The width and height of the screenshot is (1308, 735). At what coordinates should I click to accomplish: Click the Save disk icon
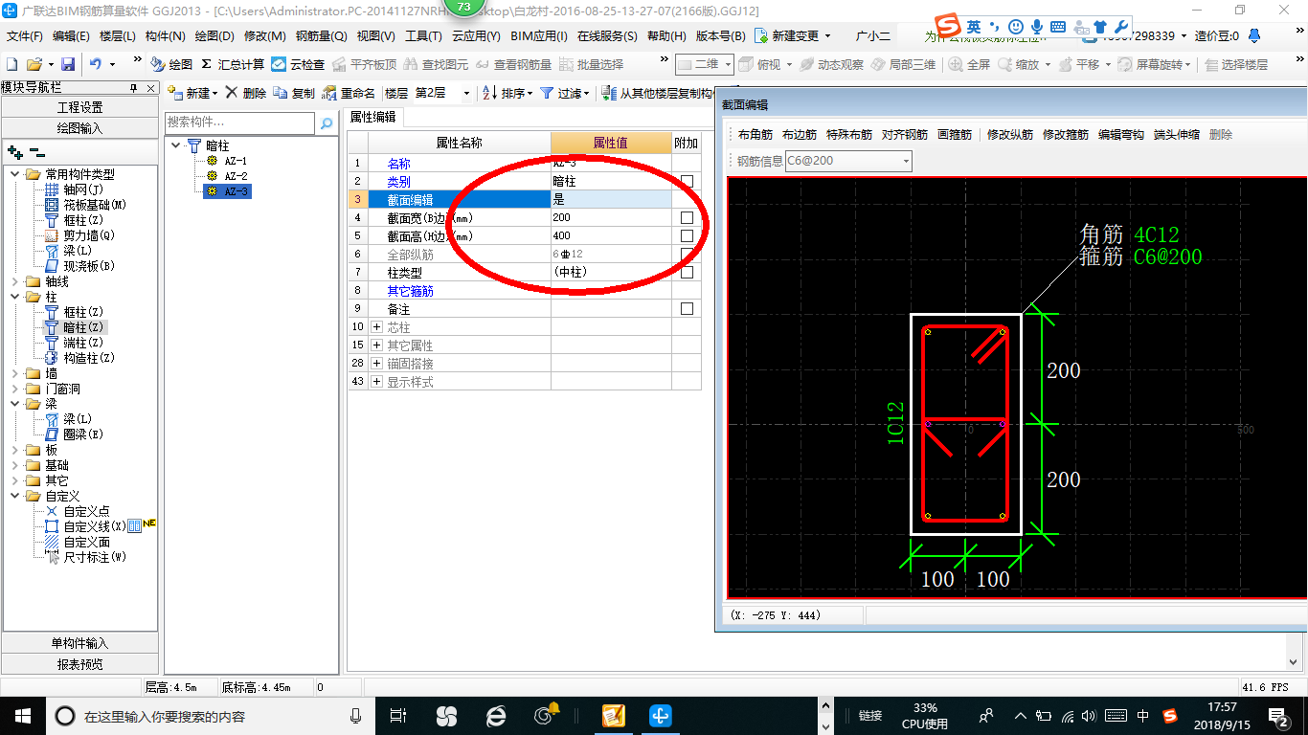(68, 64)
